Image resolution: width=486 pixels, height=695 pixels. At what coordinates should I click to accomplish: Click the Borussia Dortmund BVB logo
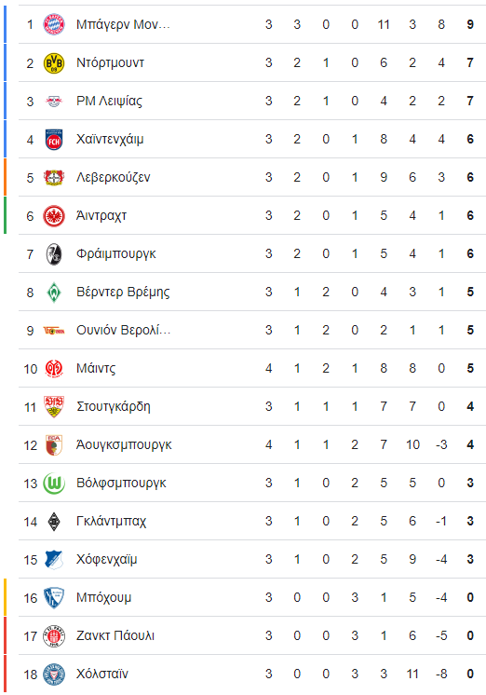click(x=54, y=63)
